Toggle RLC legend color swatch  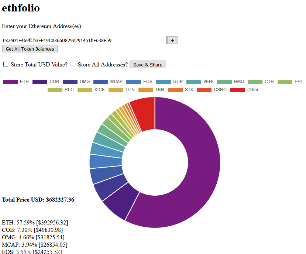[x=55, y=90]
